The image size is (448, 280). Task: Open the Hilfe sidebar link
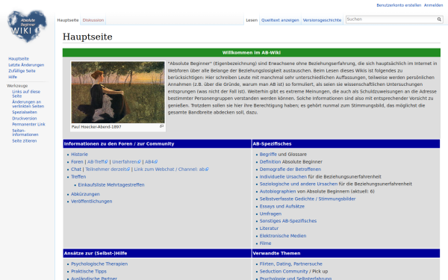point(13,77)
